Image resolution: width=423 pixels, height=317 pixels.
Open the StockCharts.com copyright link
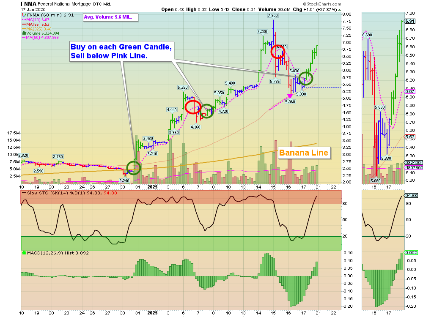point(322,4)
